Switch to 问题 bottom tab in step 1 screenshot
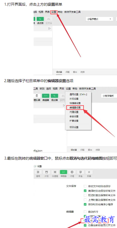Viewport: 117px width, 228px height. coord(67,72)
